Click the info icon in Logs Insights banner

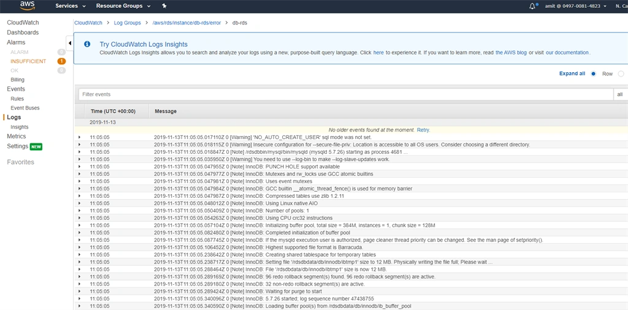(87, 44)
